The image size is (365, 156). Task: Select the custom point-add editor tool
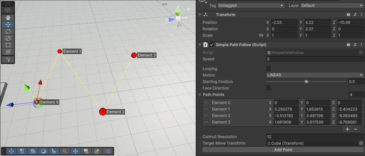click(x=8, y=60)
